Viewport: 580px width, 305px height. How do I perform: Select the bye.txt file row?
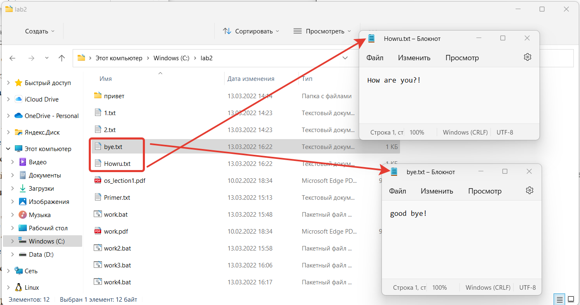point(246,147)
